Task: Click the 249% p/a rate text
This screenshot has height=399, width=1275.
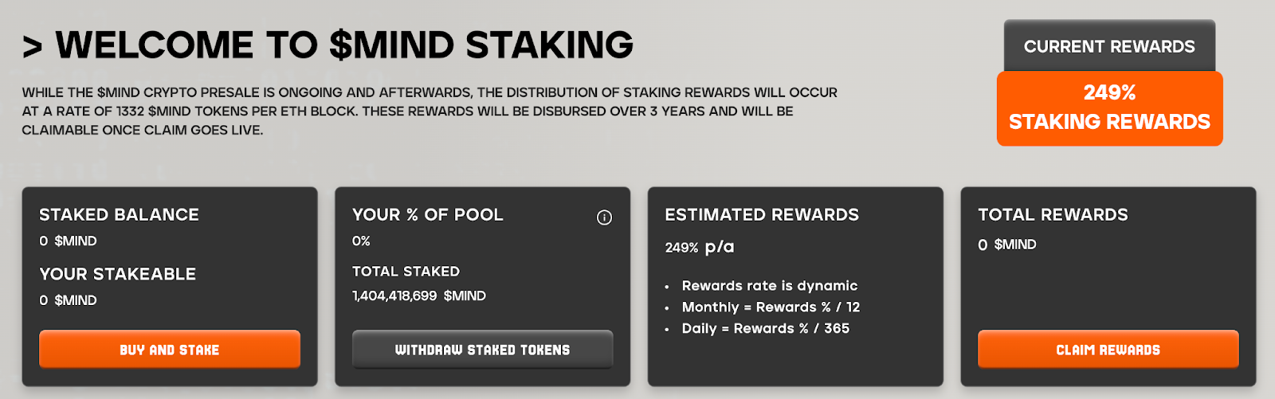Action: click(x=700, y=247)
